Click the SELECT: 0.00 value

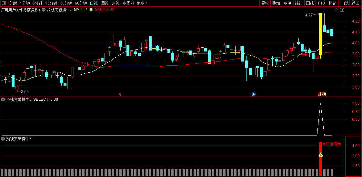pyautogui.click(x=46, y=99)
